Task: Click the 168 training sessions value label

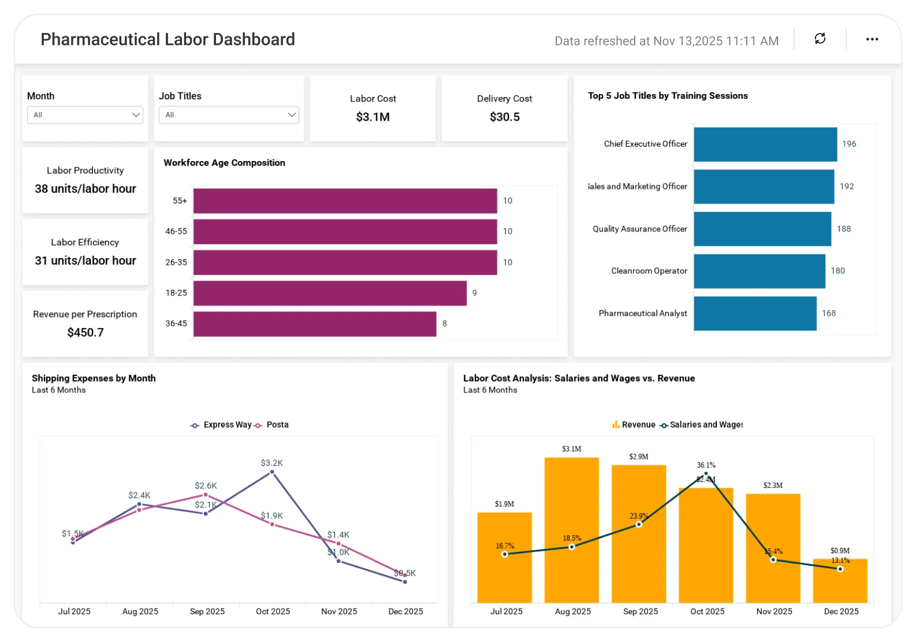Action: click(829, 313)
